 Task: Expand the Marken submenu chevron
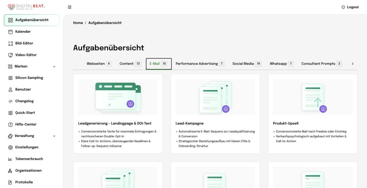click(x=54, y=66)
